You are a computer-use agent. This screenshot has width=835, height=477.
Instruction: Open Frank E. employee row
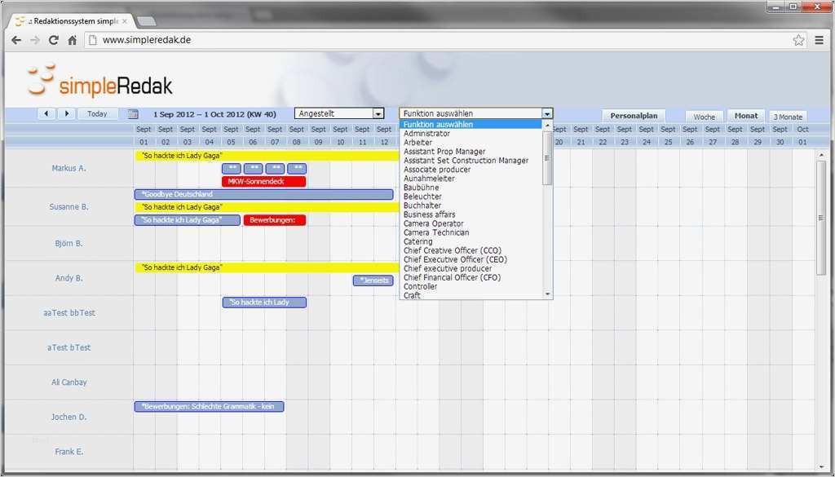point(68,452)
